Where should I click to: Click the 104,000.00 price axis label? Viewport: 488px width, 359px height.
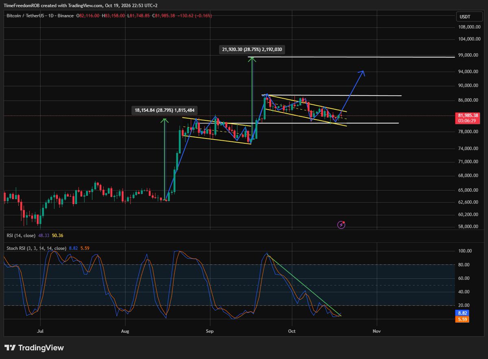(x=469, y=39)
